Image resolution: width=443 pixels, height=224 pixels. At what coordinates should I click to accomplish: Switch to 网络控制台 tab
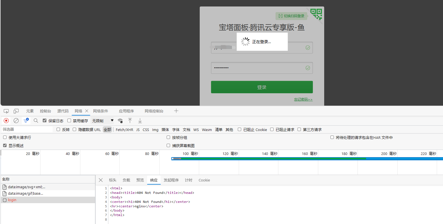[154, 111]
